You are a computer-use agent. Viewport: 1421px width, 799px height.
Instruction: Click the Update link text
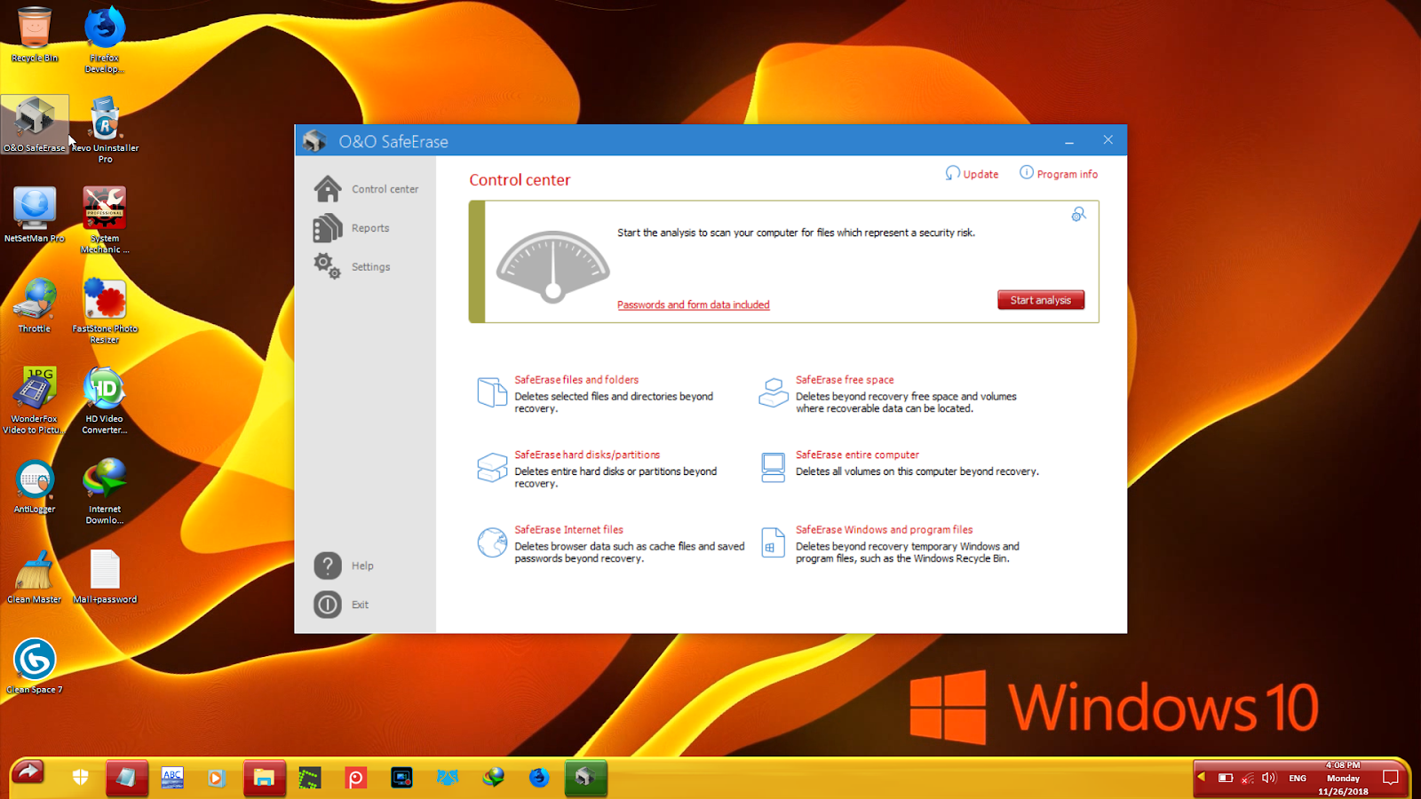980,174
